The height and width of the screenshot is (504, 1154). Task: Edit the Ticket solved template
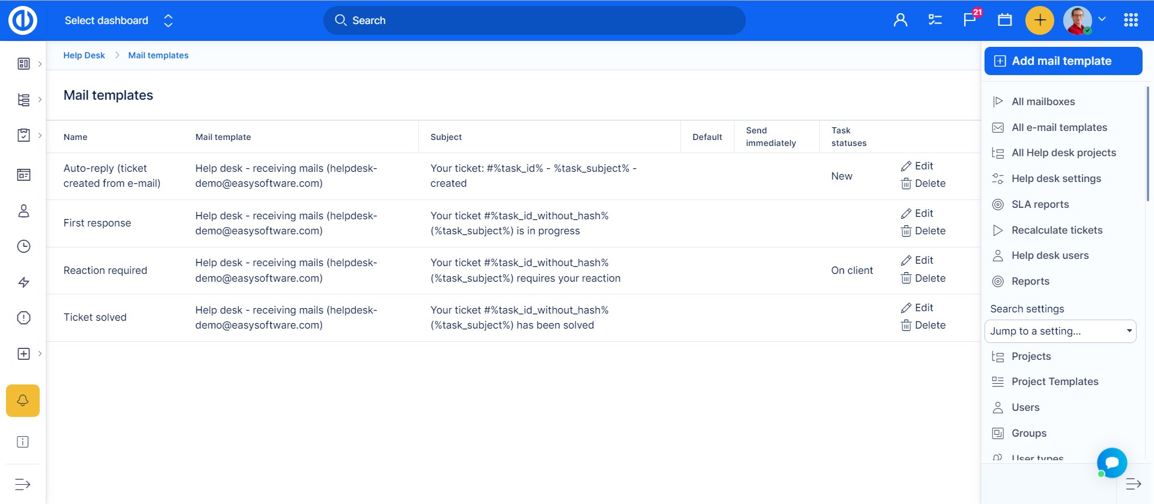pos(917,308)
